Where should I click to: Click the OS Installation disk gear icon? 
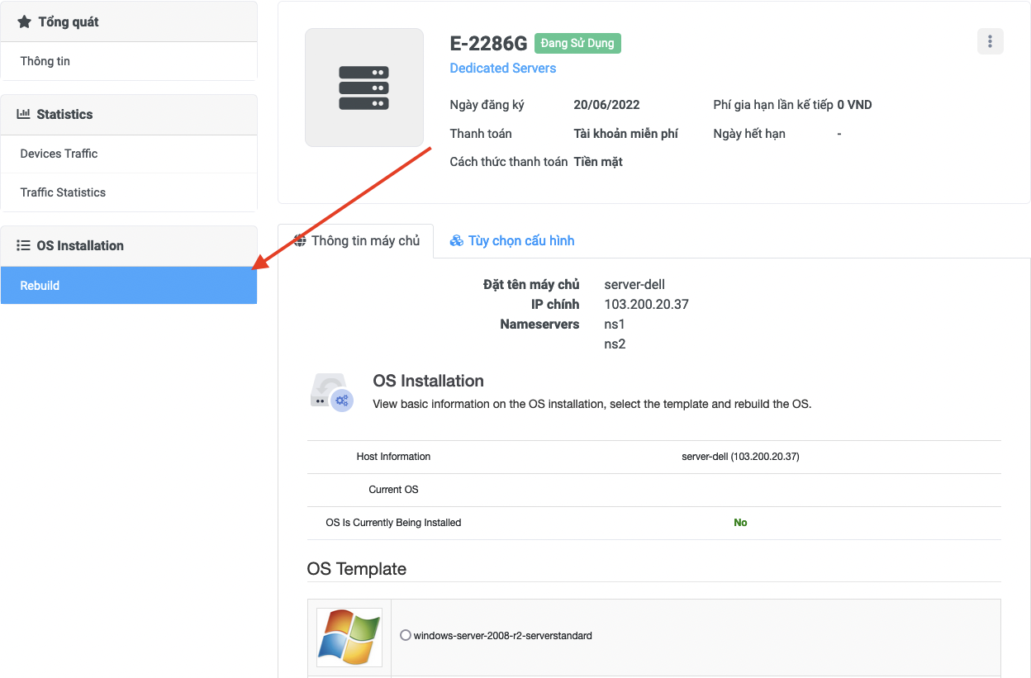pyautogui.click(x=331, y=391)
